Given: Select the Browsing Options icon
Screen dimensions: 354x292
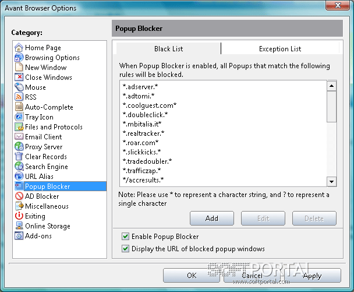Looking at the screenshot, I should pyautogui.click(x=19, y=57).
